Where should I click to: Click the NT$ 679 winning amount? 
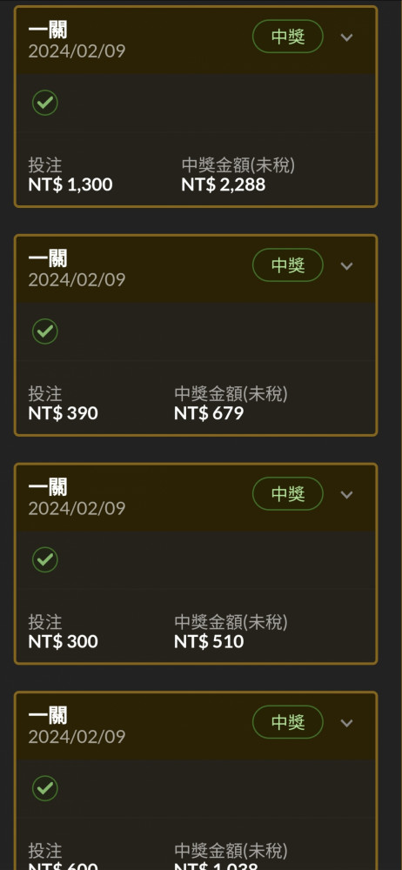click(x=209, y=413)
